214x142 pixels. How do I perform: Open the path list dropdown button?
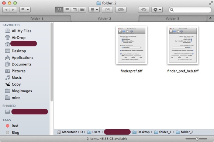25,10
